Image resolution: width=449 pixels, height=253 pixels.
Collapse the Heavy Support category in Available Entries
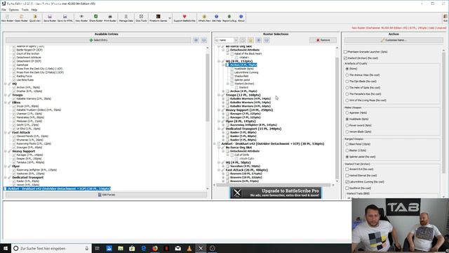pos(6,151)
